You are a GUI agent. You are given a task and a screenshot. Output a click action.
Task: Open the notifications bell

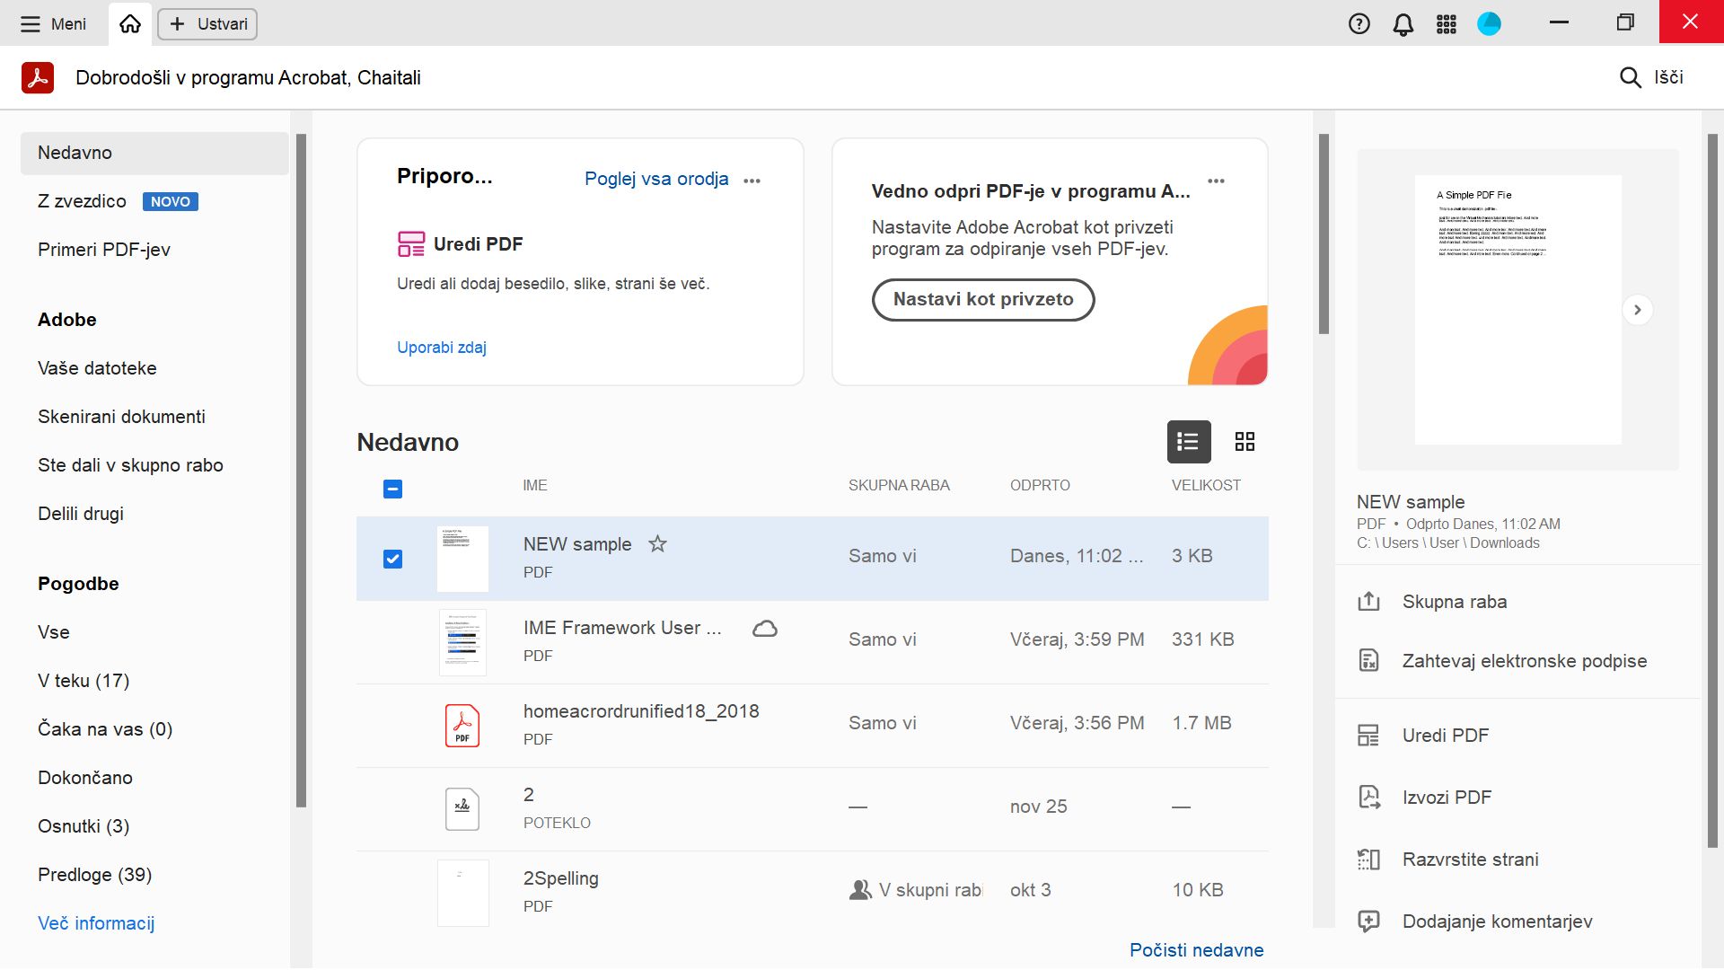[1403, 24]
